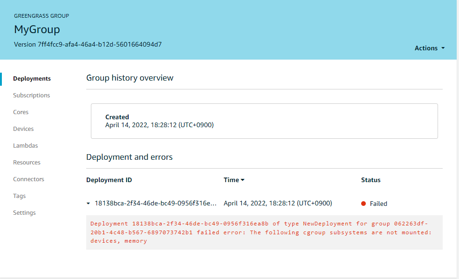
Task: Click the Created date card
Action: [264, 121]
